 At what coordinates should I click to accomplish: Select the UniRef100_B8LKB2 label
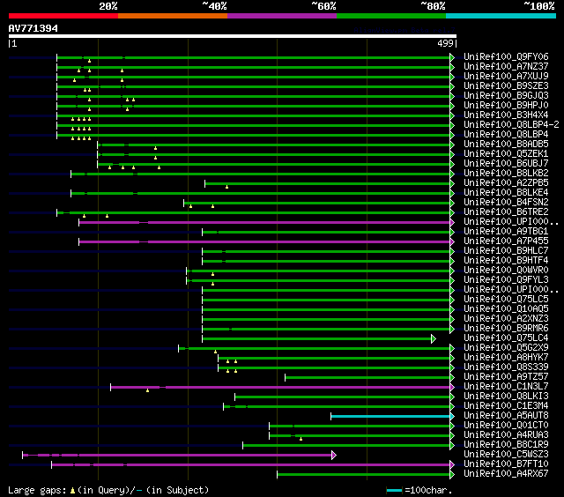[x=506, y=173]
